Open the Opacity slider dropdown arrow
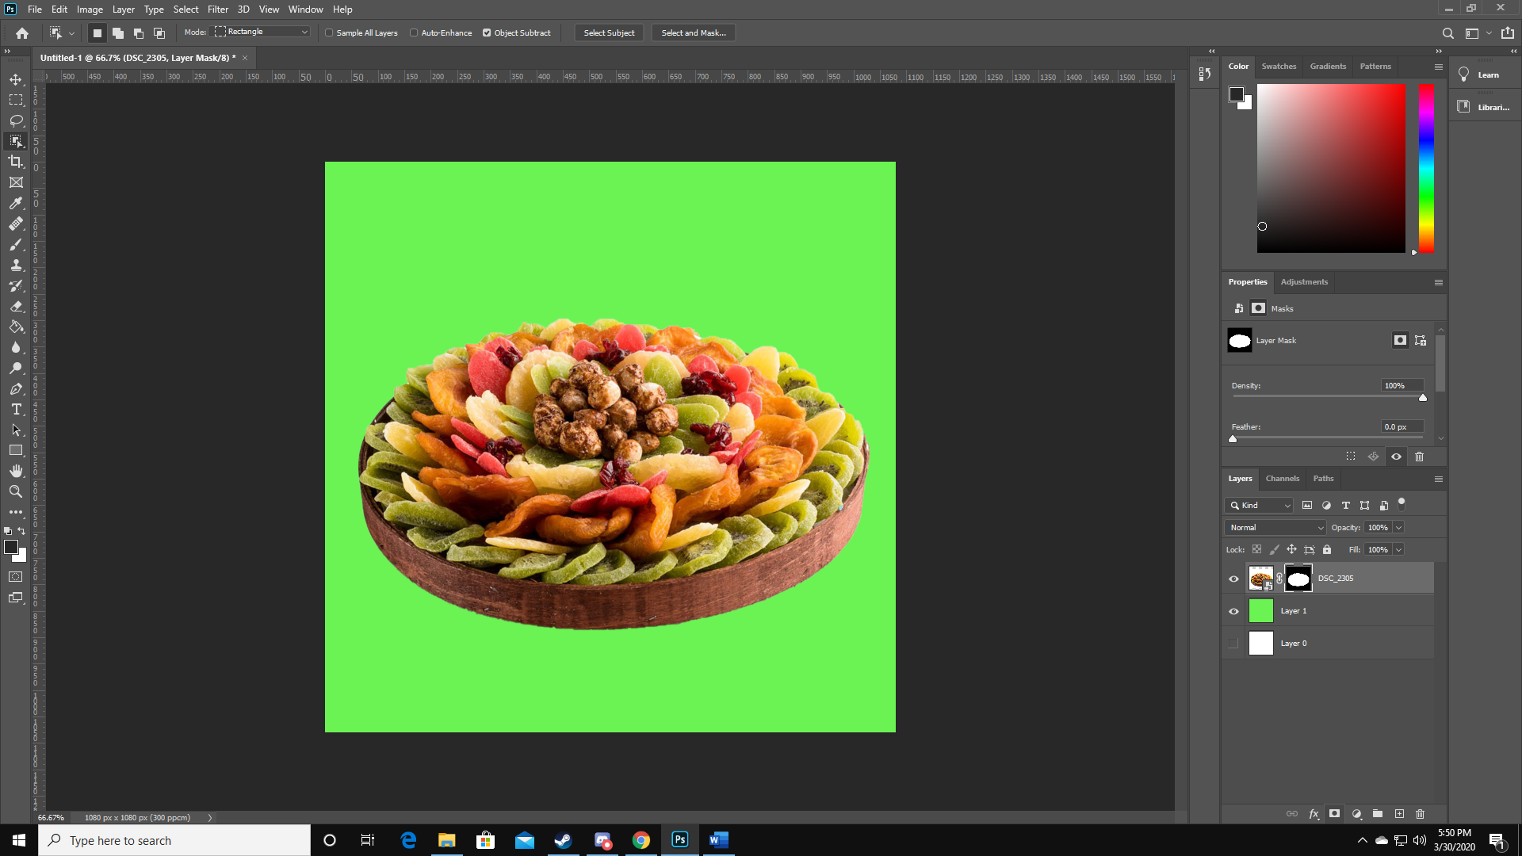This screenshot has height=856, width=1522. coord(1398,528)
